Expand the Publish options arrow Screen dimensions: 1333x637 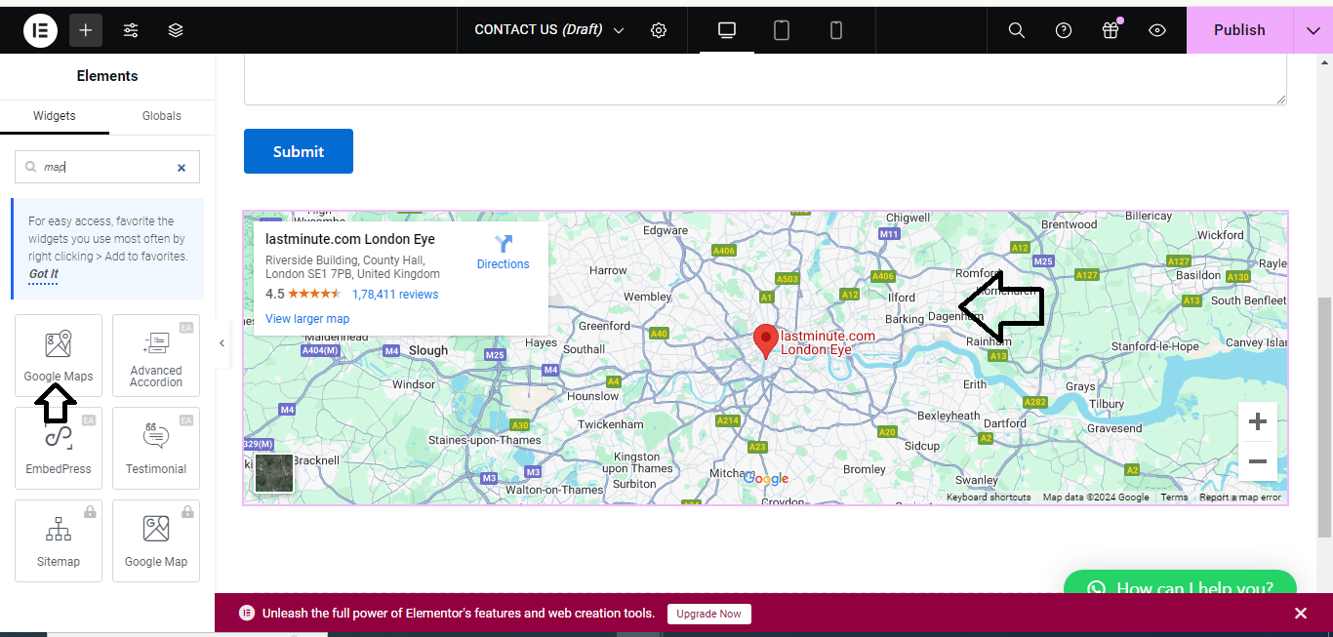click(1313, 30)
